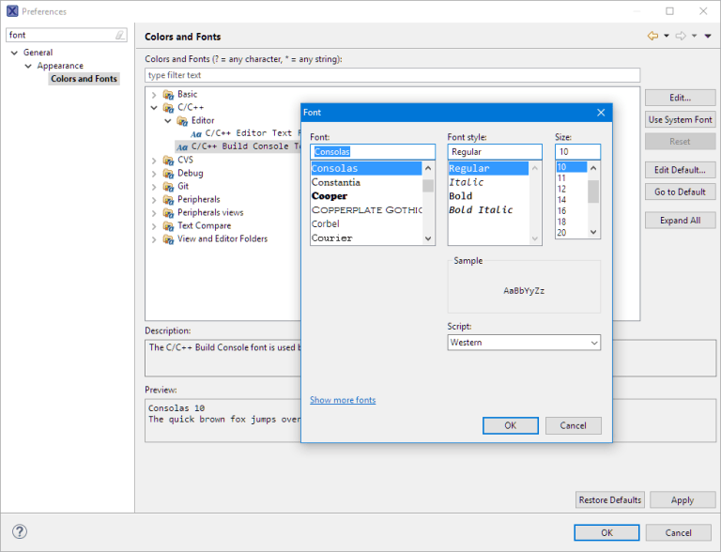Expand the Basic category
The image size is (721, 552).
(154, 95)
